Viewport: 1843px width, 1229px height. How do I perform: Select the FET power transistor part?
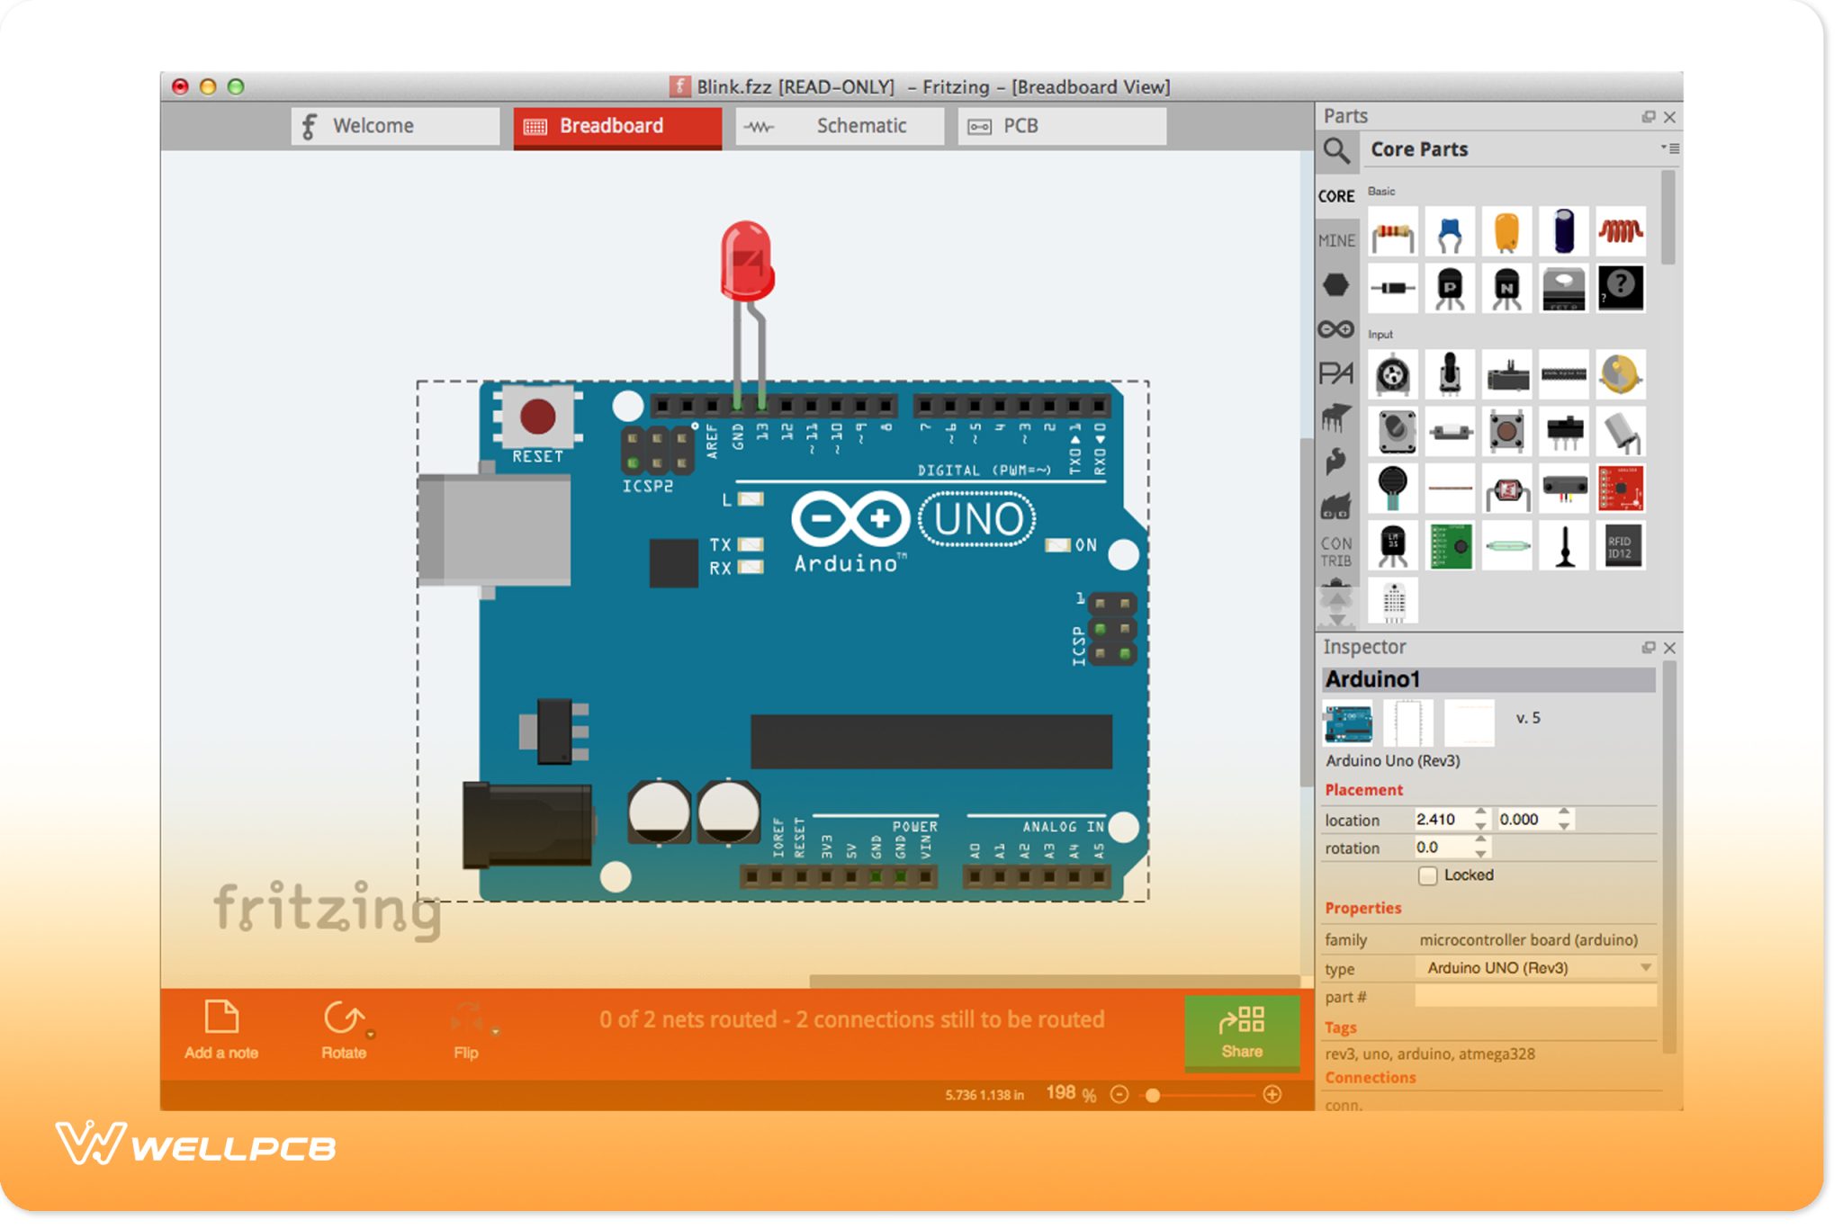(x=1564, y=288)
